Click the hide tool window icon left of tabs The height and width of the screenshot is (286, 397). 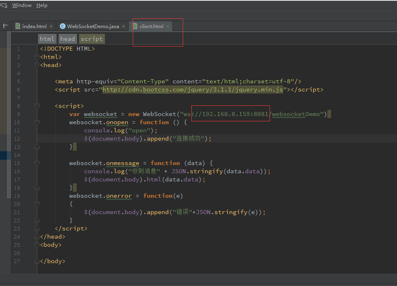[x=5, y=26]
